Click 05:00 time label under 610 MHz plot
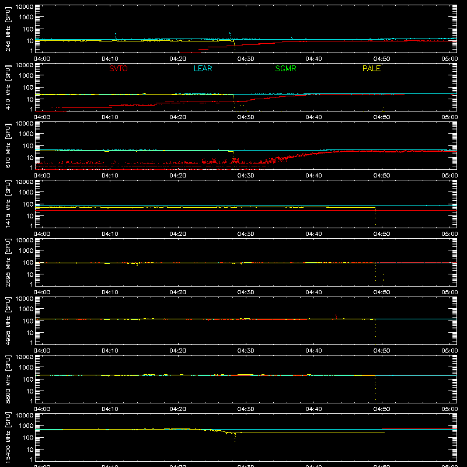The height and width of the screenshot is (467, 467). 449,176
